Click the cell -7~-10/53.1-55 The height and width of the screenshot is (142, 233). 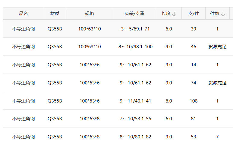coord(134,119)
